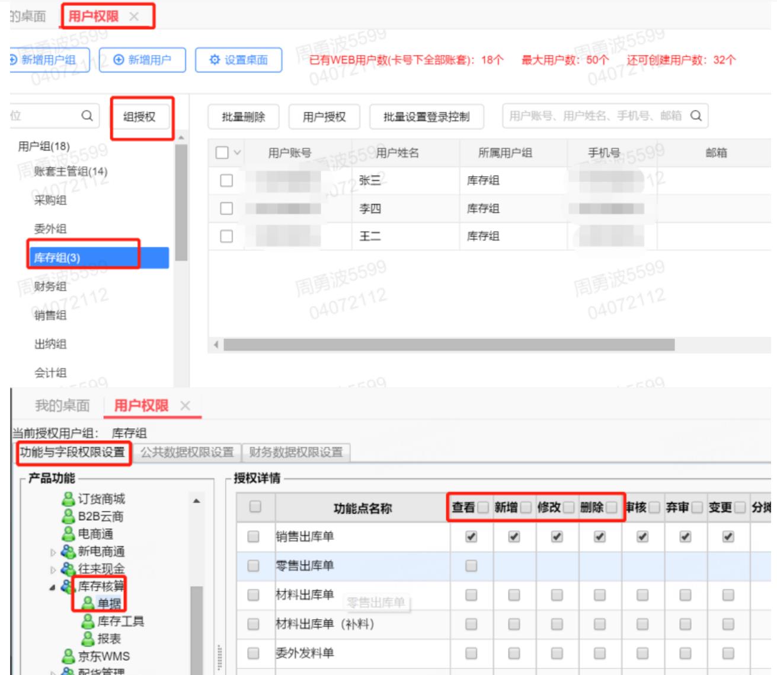Expand the 往来现金 tree node
Screen dimensions: 777x675
click(x=53, y=569)
